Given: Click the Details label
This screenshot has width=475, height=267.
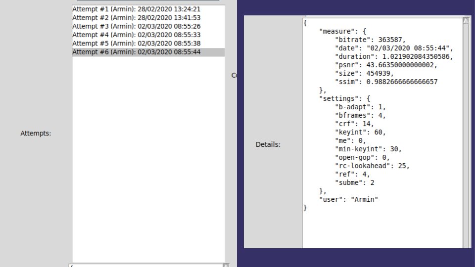Looking at the screenshot, I should 268,145.
